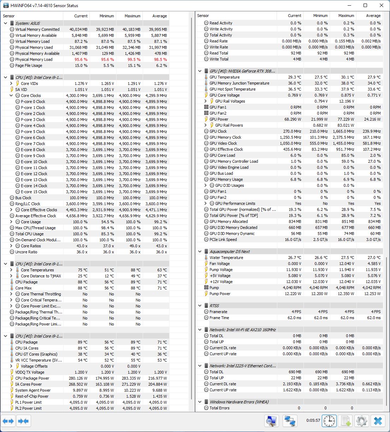This screenshot has width=390, height=432.
Task: Click the Core VIDs lightning icon
Action: (x=18, y=83)
